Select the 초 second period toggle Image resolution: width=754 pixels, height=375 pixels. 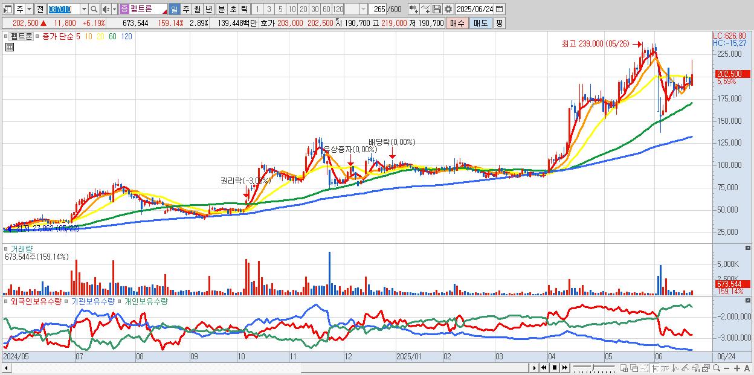[232, 9]
